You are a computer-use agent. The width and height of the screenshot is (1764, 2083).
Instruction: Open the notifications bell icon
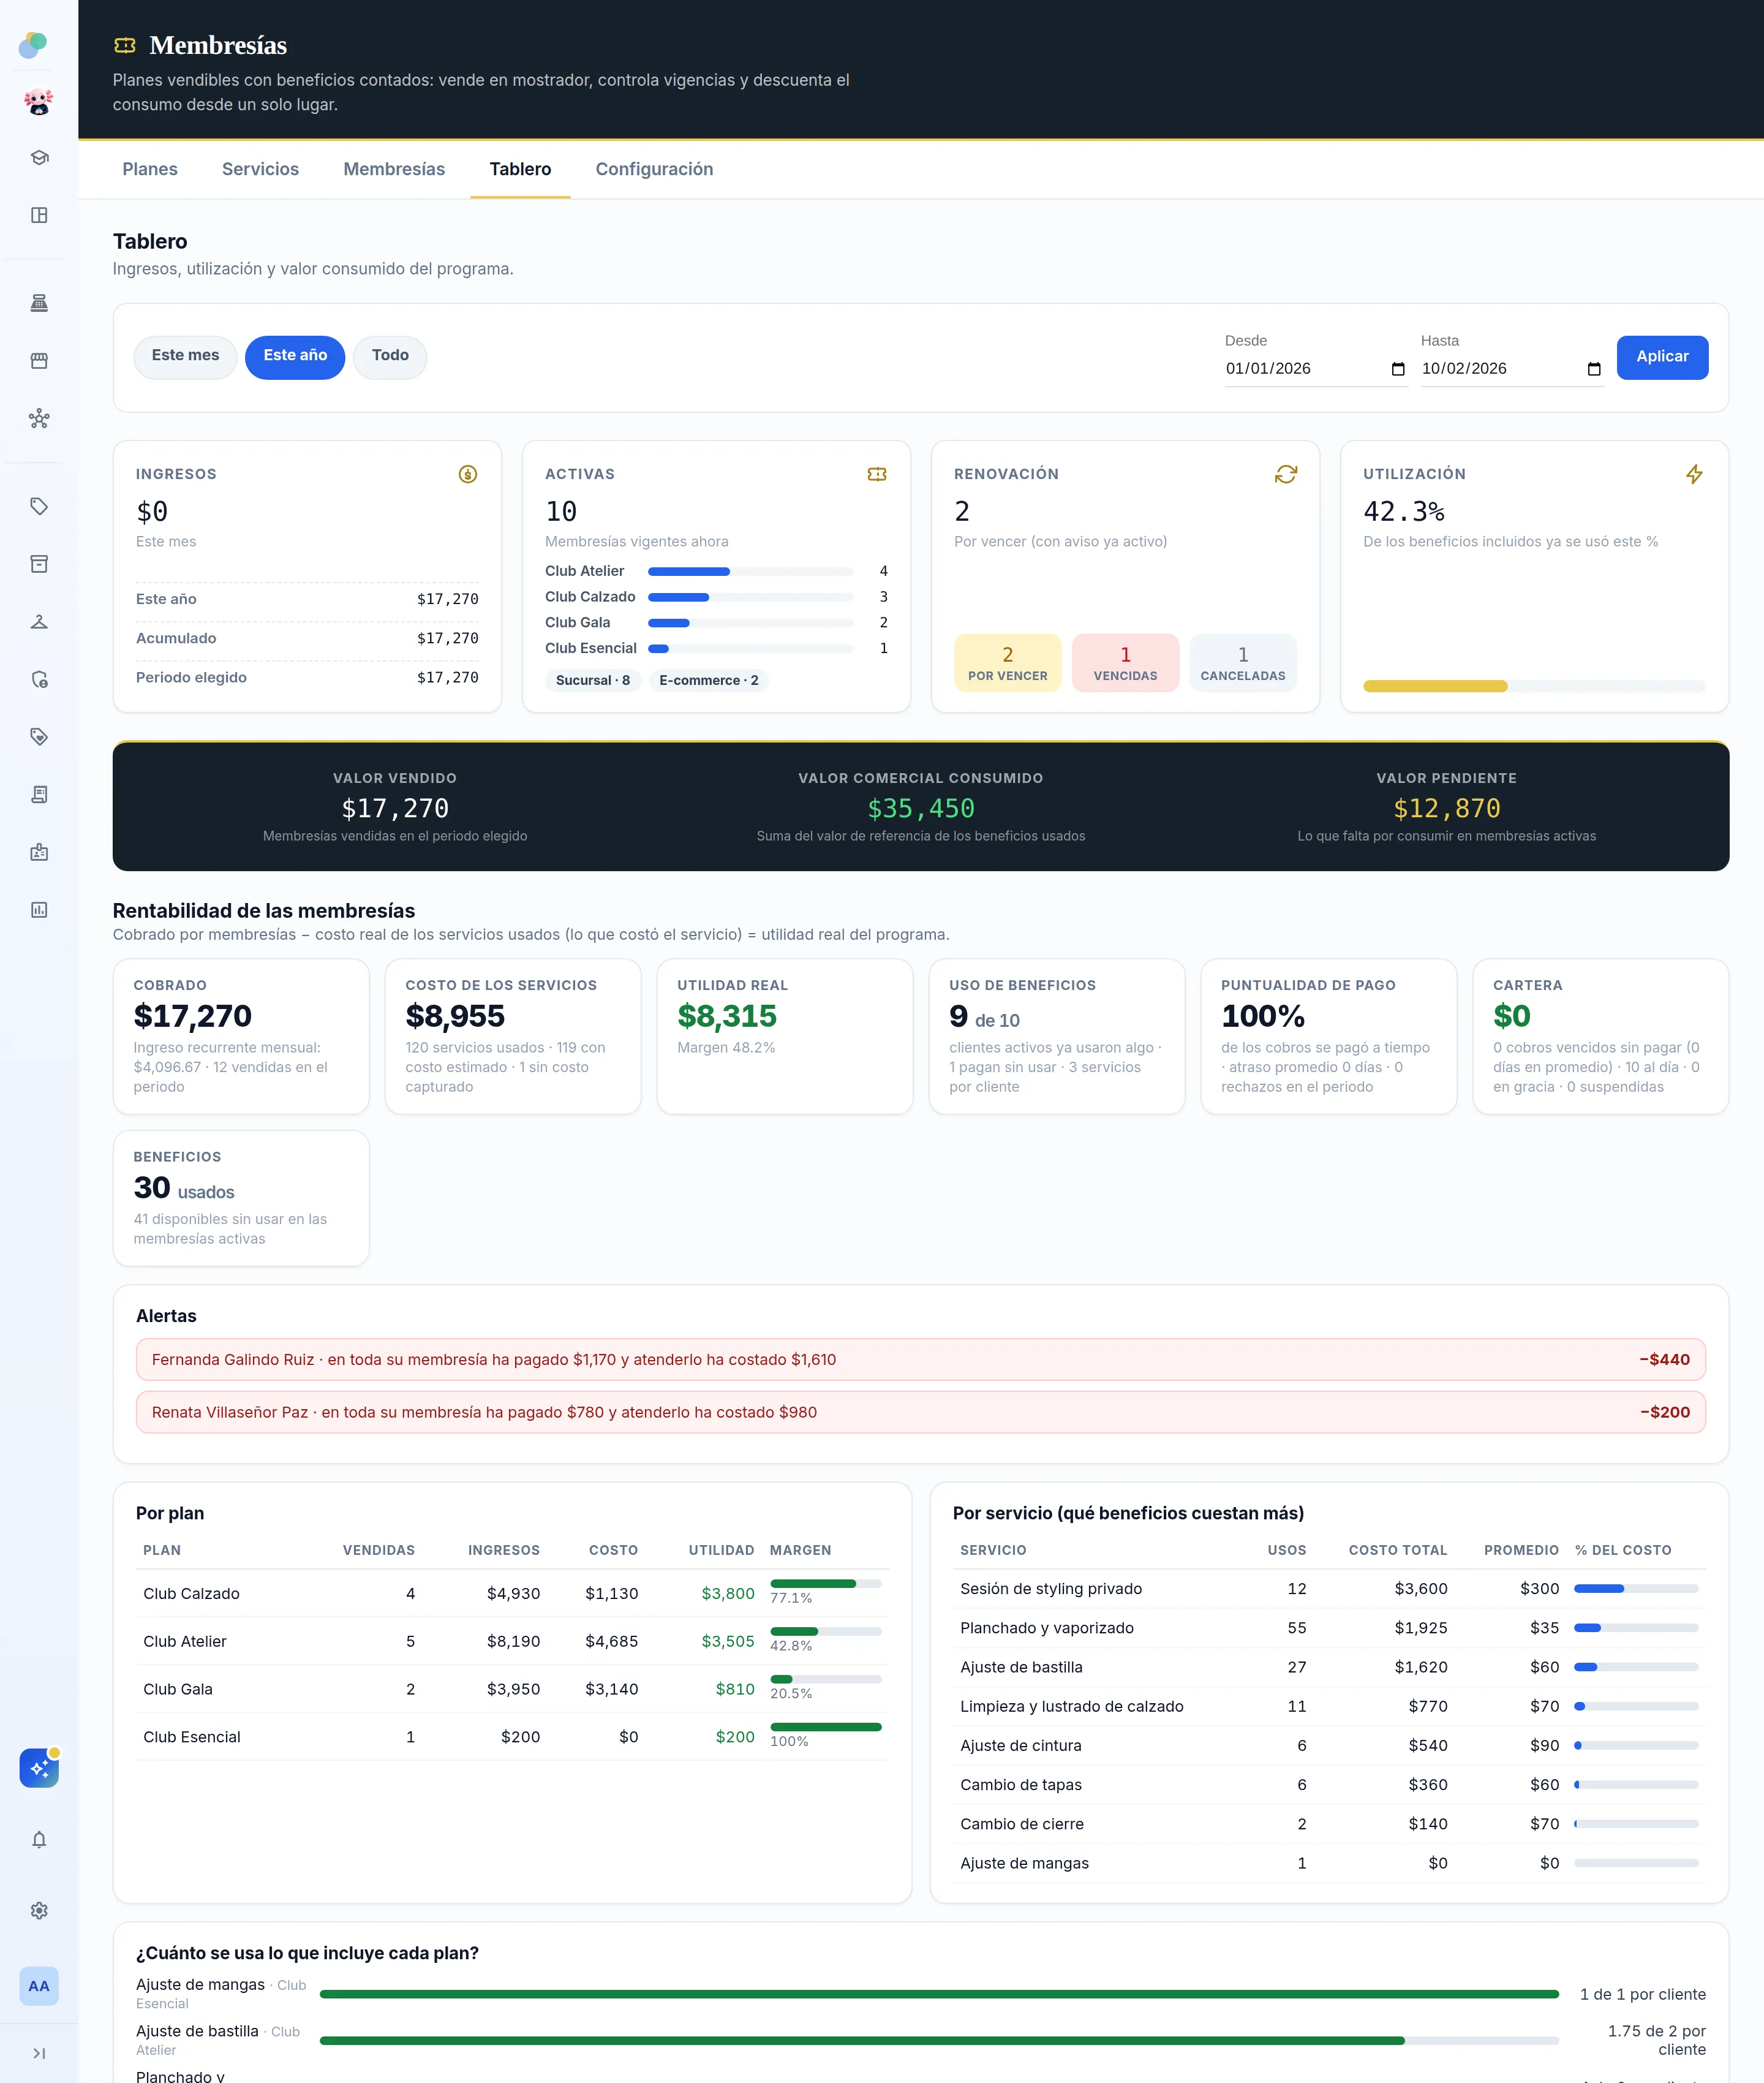39,1840
